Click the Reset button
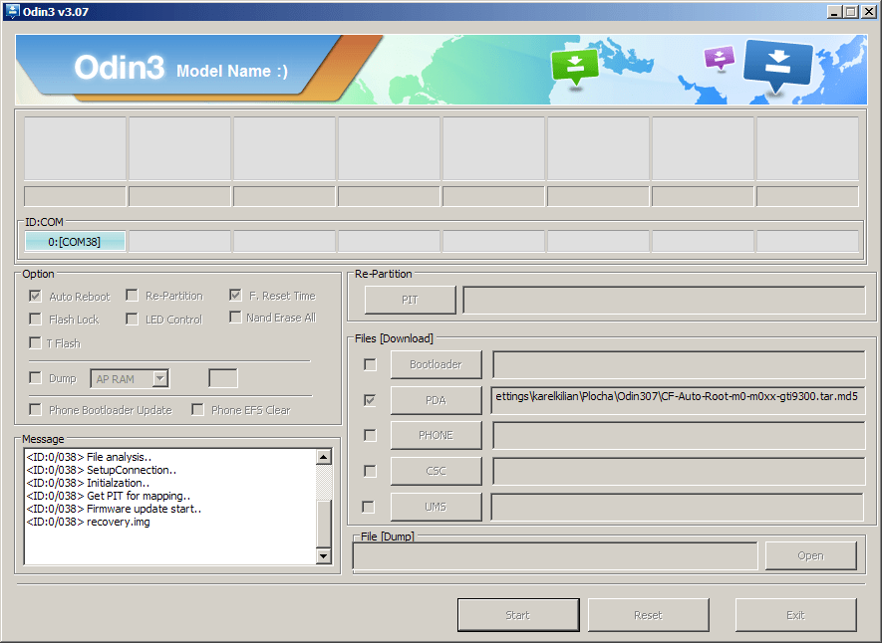 pyautogui.click(x=648, y=615)
